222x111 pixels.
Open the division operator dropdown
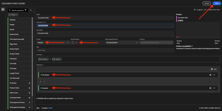pos(42,82)
